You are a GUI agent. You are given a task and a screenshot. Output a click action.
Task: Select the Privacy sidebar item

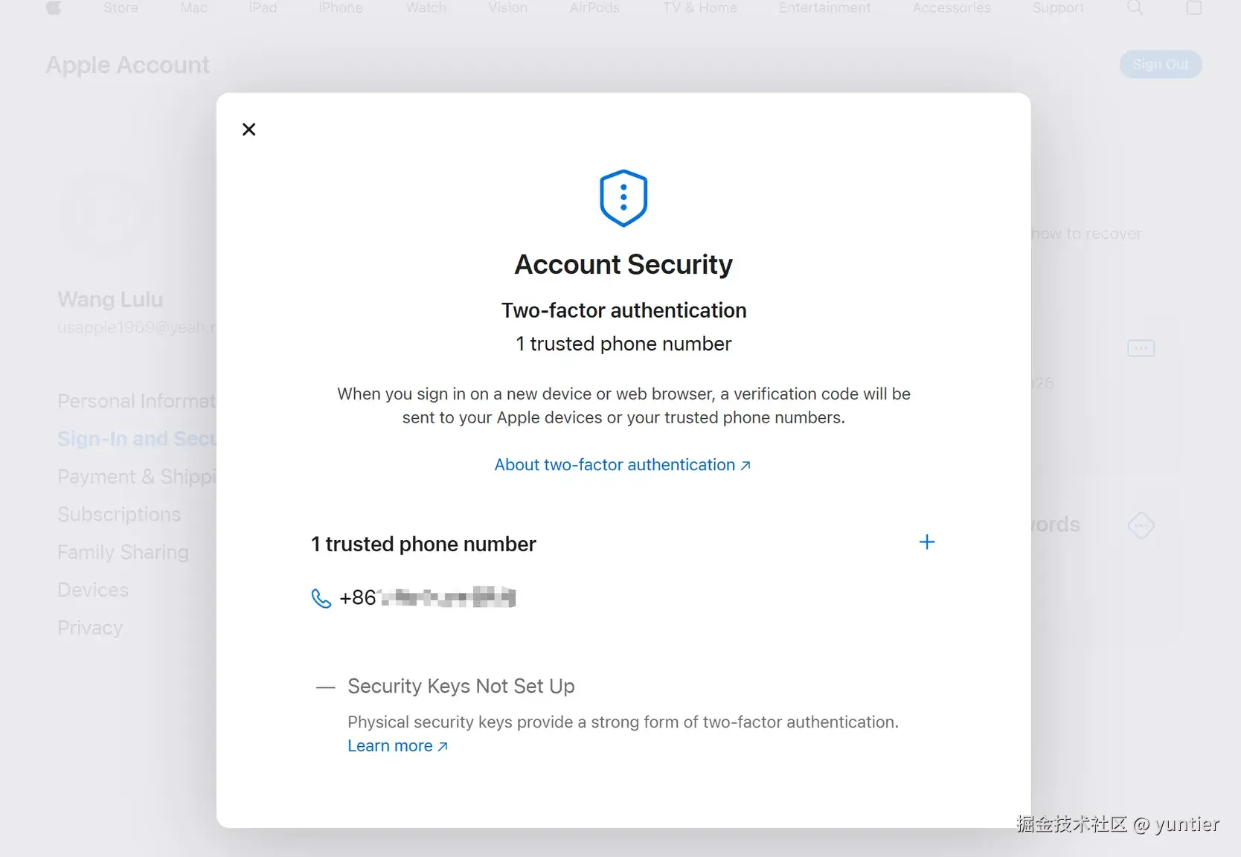(x=89, y=627)
